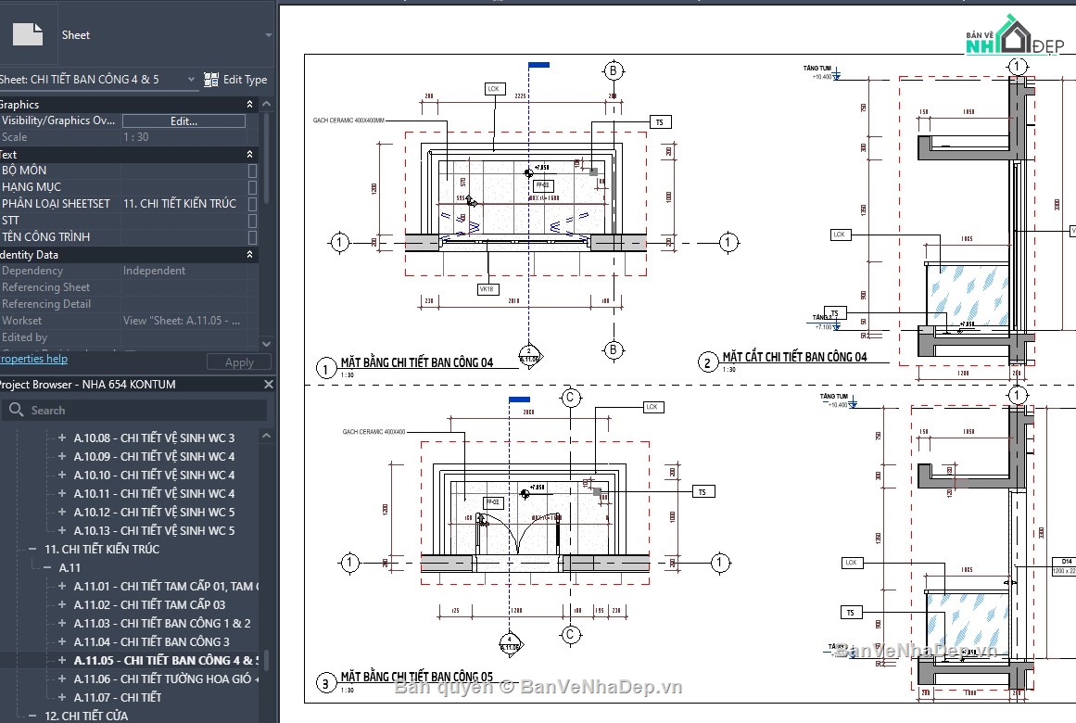This screenshot has height=723, width=1076.
Task: Expand sheet A.10.13 - CHI TIẾT VỆ SINH WC 5
Action: pos(62,530)
